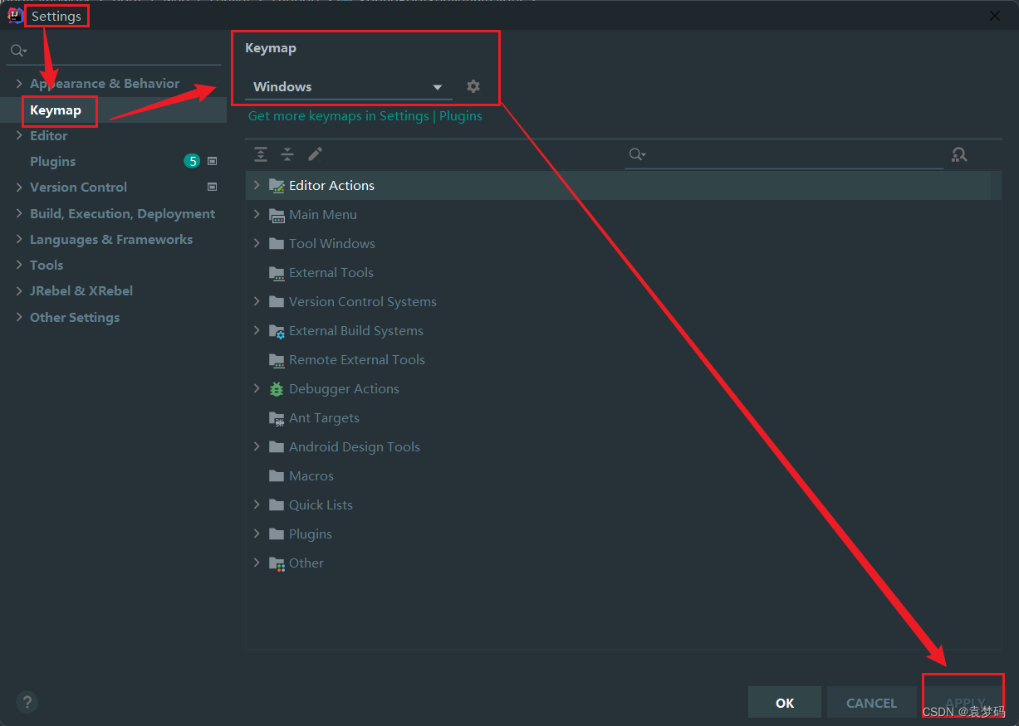
Task: Close the Settings dialog
Action: click(x=995, y=15)
